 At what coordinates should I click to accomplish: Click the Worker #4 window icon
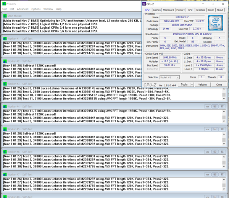5,107
